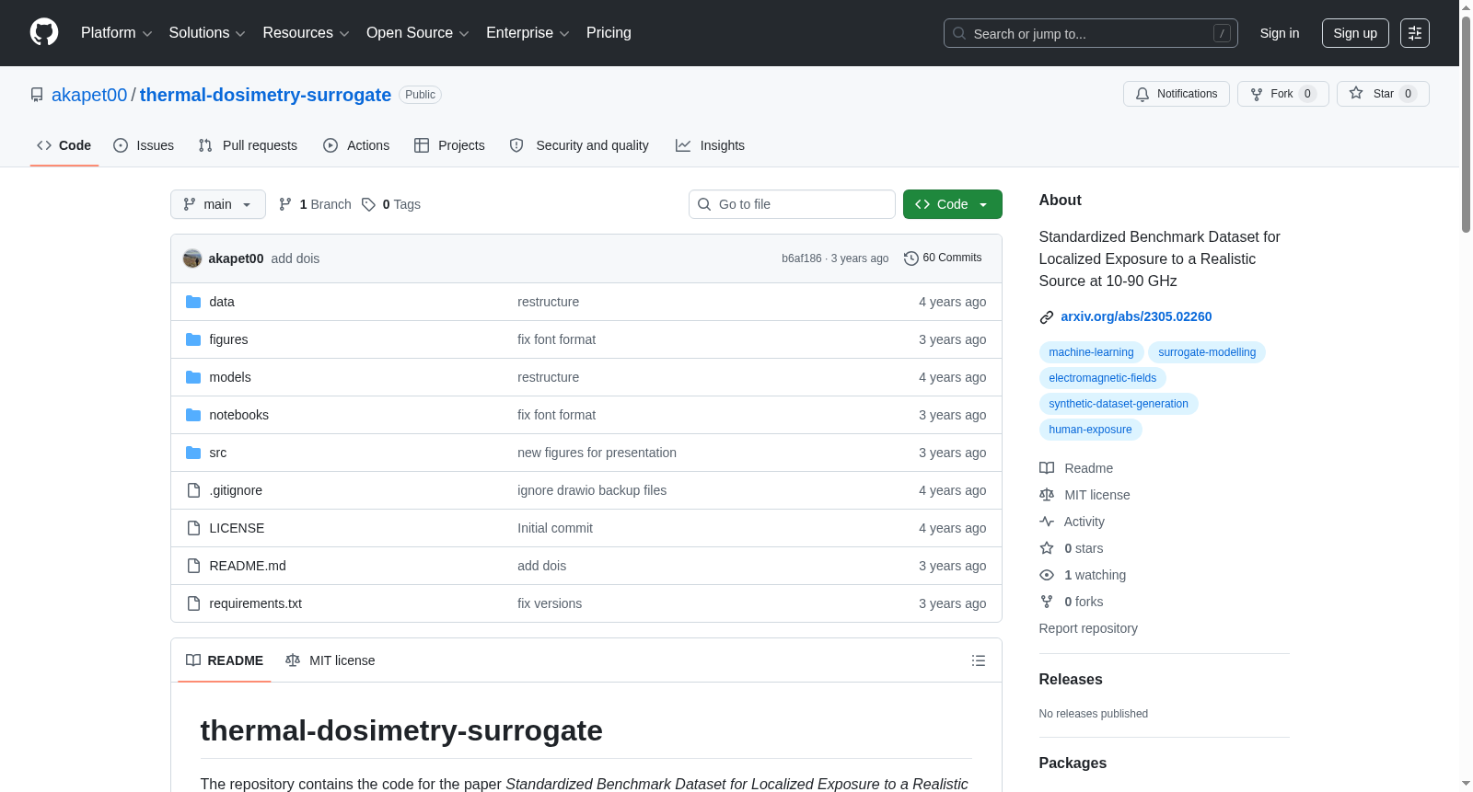The width and height of the screenshot is (1473, 792).
Task: Open the Security and quality tab
Action: click(x=579, y=145)
